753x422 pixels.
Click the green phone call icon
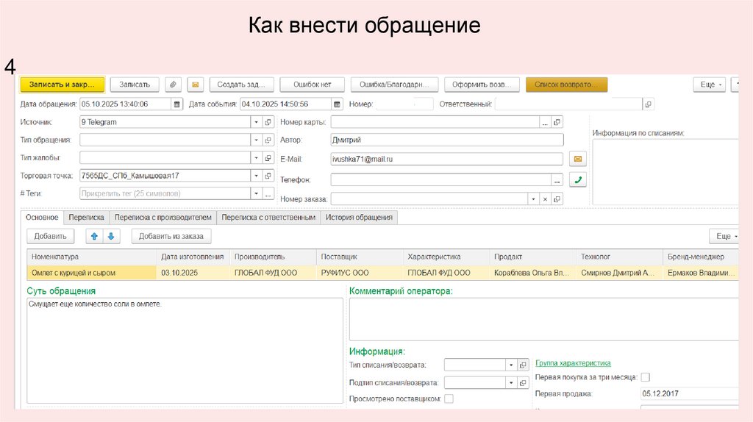(578, 179)
